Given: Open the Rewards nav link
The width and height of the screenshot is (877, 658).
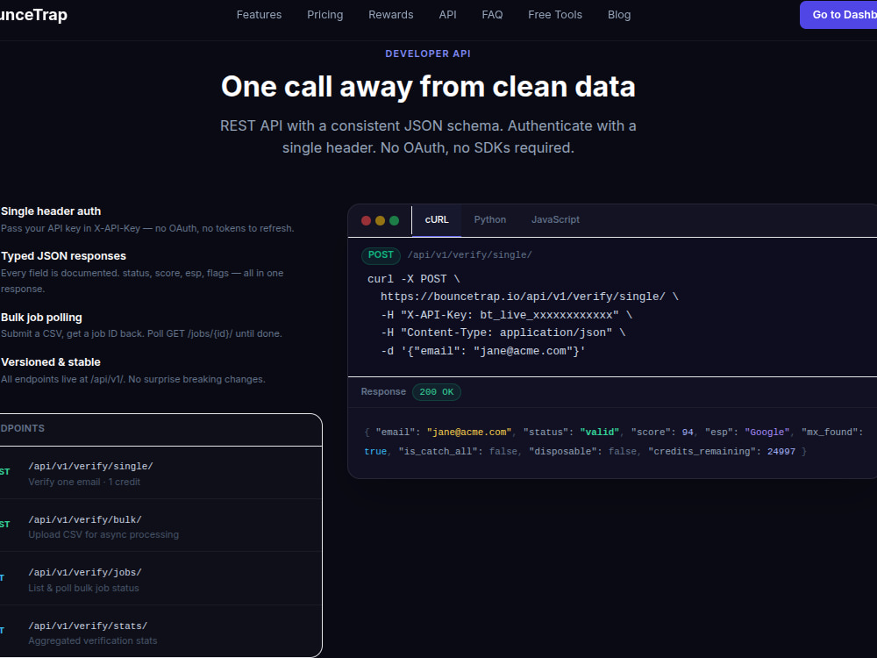Looking at the screenshot, I should coord(391,15).
